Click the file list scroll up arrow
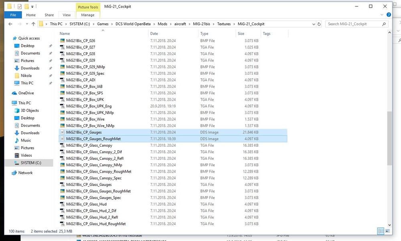Viewport: 401px width, 241px height. [x=389, y=33]
